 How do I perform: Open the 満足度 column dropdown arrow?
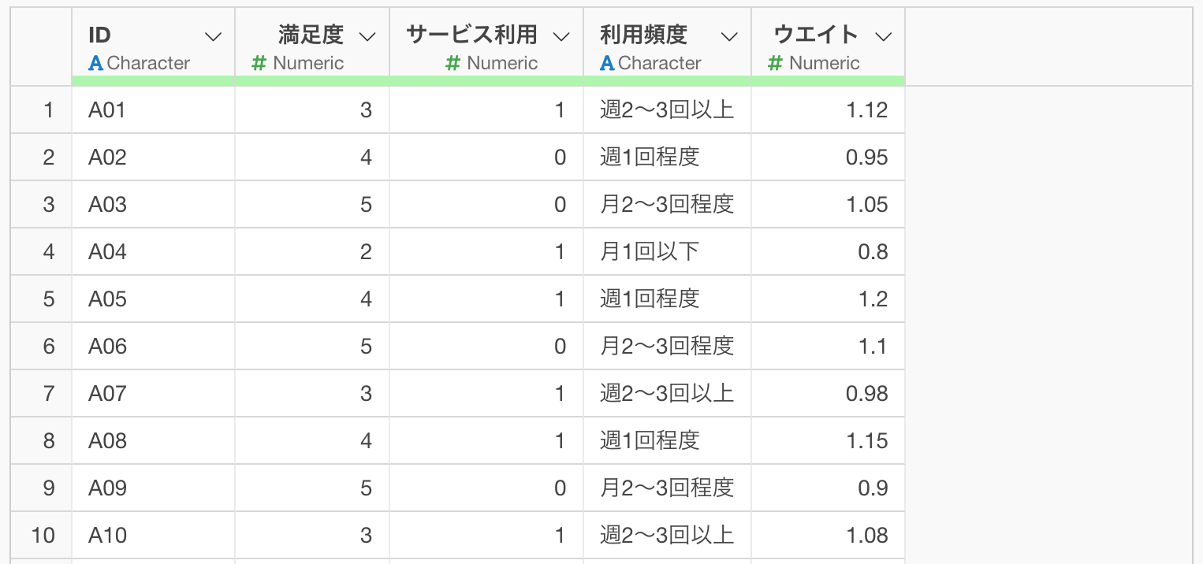367,36
